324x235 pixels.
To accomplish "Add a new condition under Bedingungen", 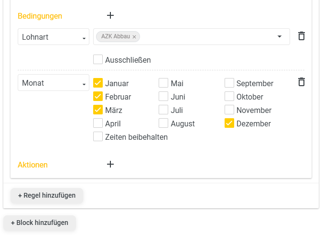I will pos(110,15).
